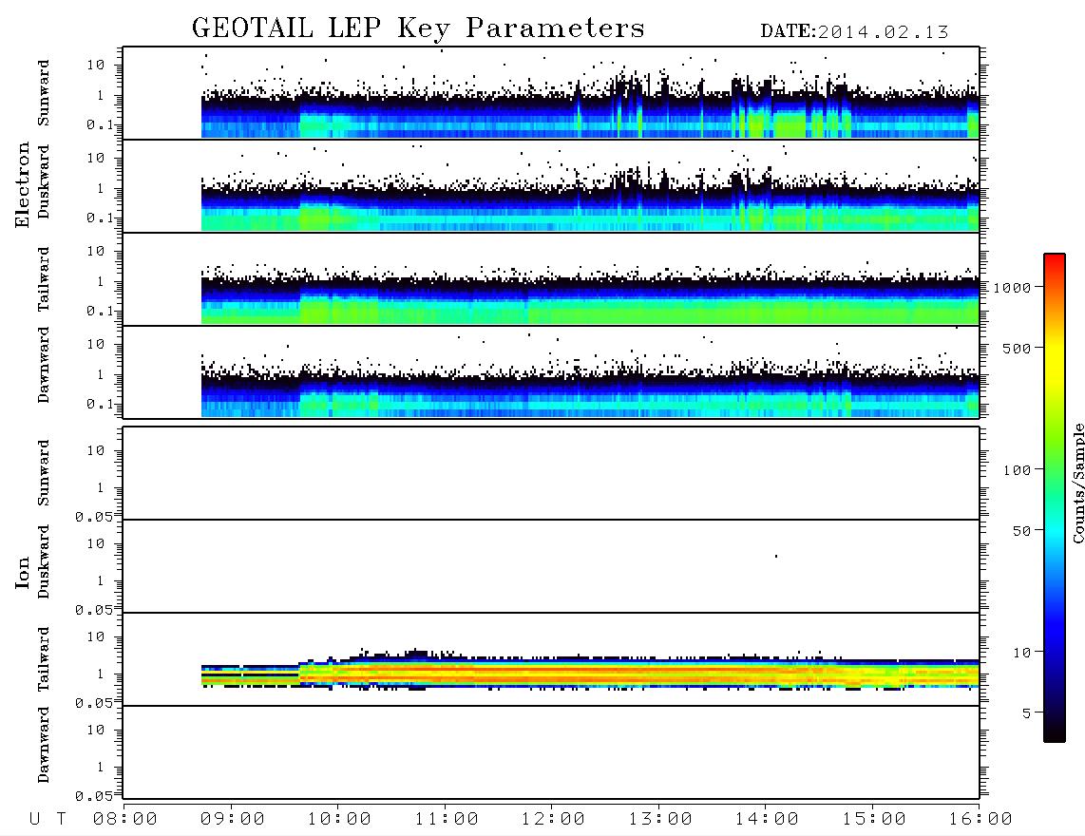Click the vertical "Ion" group label
This screenshot has width=1085, height=836.
(x=23, y=573)
